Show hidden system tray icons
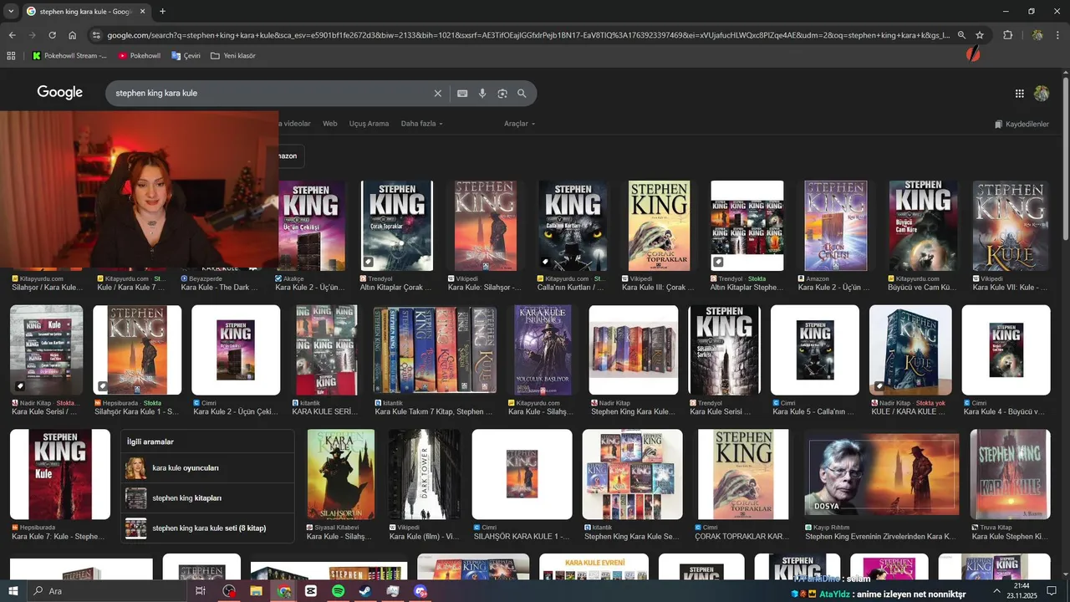This screenshot has width=1070, height=602. [996, 591]
